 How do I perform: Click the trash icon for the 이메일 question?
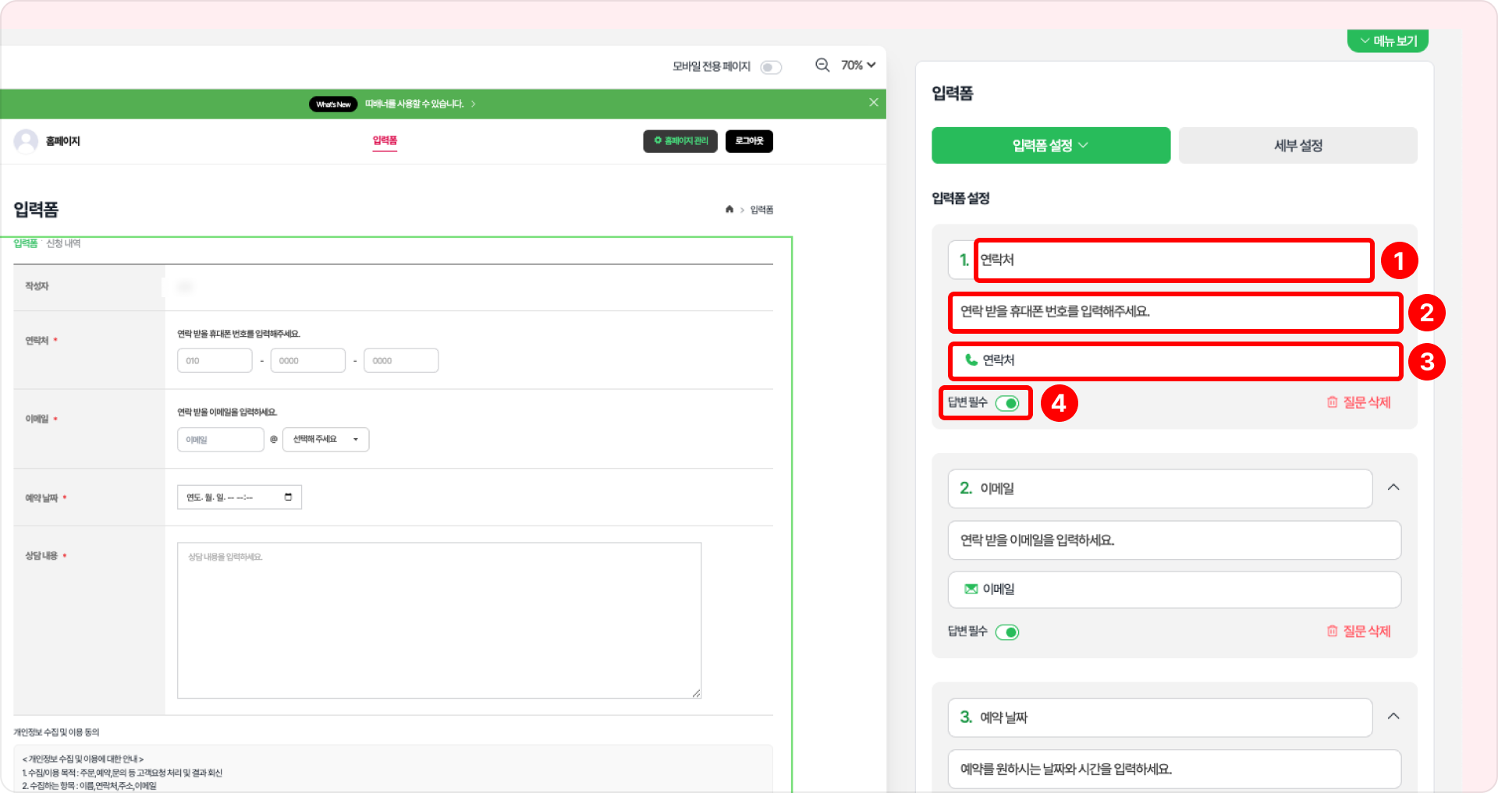tap(1333, 631)
